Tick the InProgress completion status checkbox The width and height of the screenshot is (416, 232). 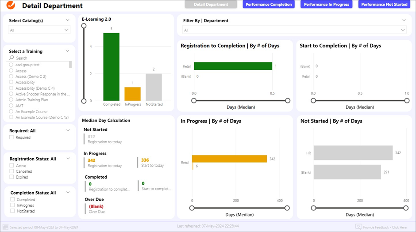[x=12, y=205]
